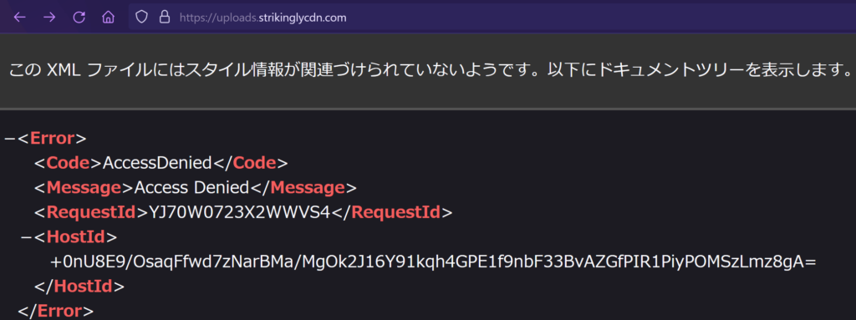
Task: Select the "Access Denied" message text
Action: (x=191, y=188)
